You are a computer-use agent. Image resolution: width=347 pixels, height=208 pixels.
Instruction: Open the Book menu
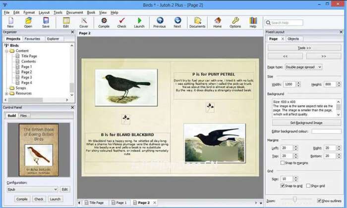tap(91, 12)
